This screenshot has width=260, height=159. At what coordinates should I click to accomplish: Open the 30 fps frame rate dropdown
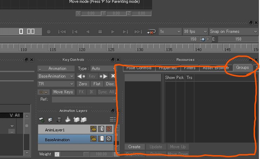195,31
